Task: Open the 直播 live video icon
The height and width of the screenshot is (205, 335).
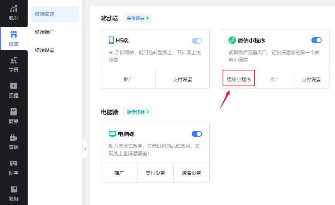Action: pyautogui.click(x=14, y=138)
